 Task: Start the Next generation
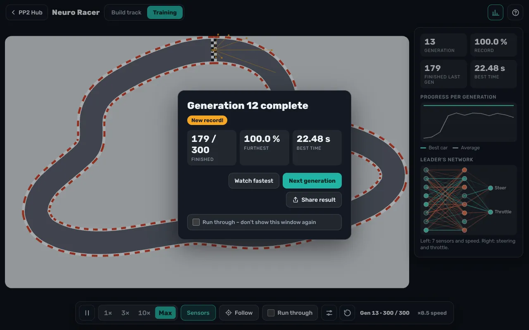[x=312, y=181]
